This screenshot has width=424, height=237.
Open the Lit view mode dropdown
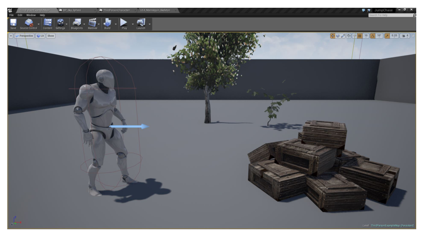40,36
